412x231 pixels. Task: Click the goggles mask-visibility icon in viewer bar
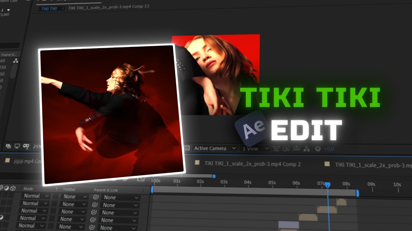[x=26, y=146]
